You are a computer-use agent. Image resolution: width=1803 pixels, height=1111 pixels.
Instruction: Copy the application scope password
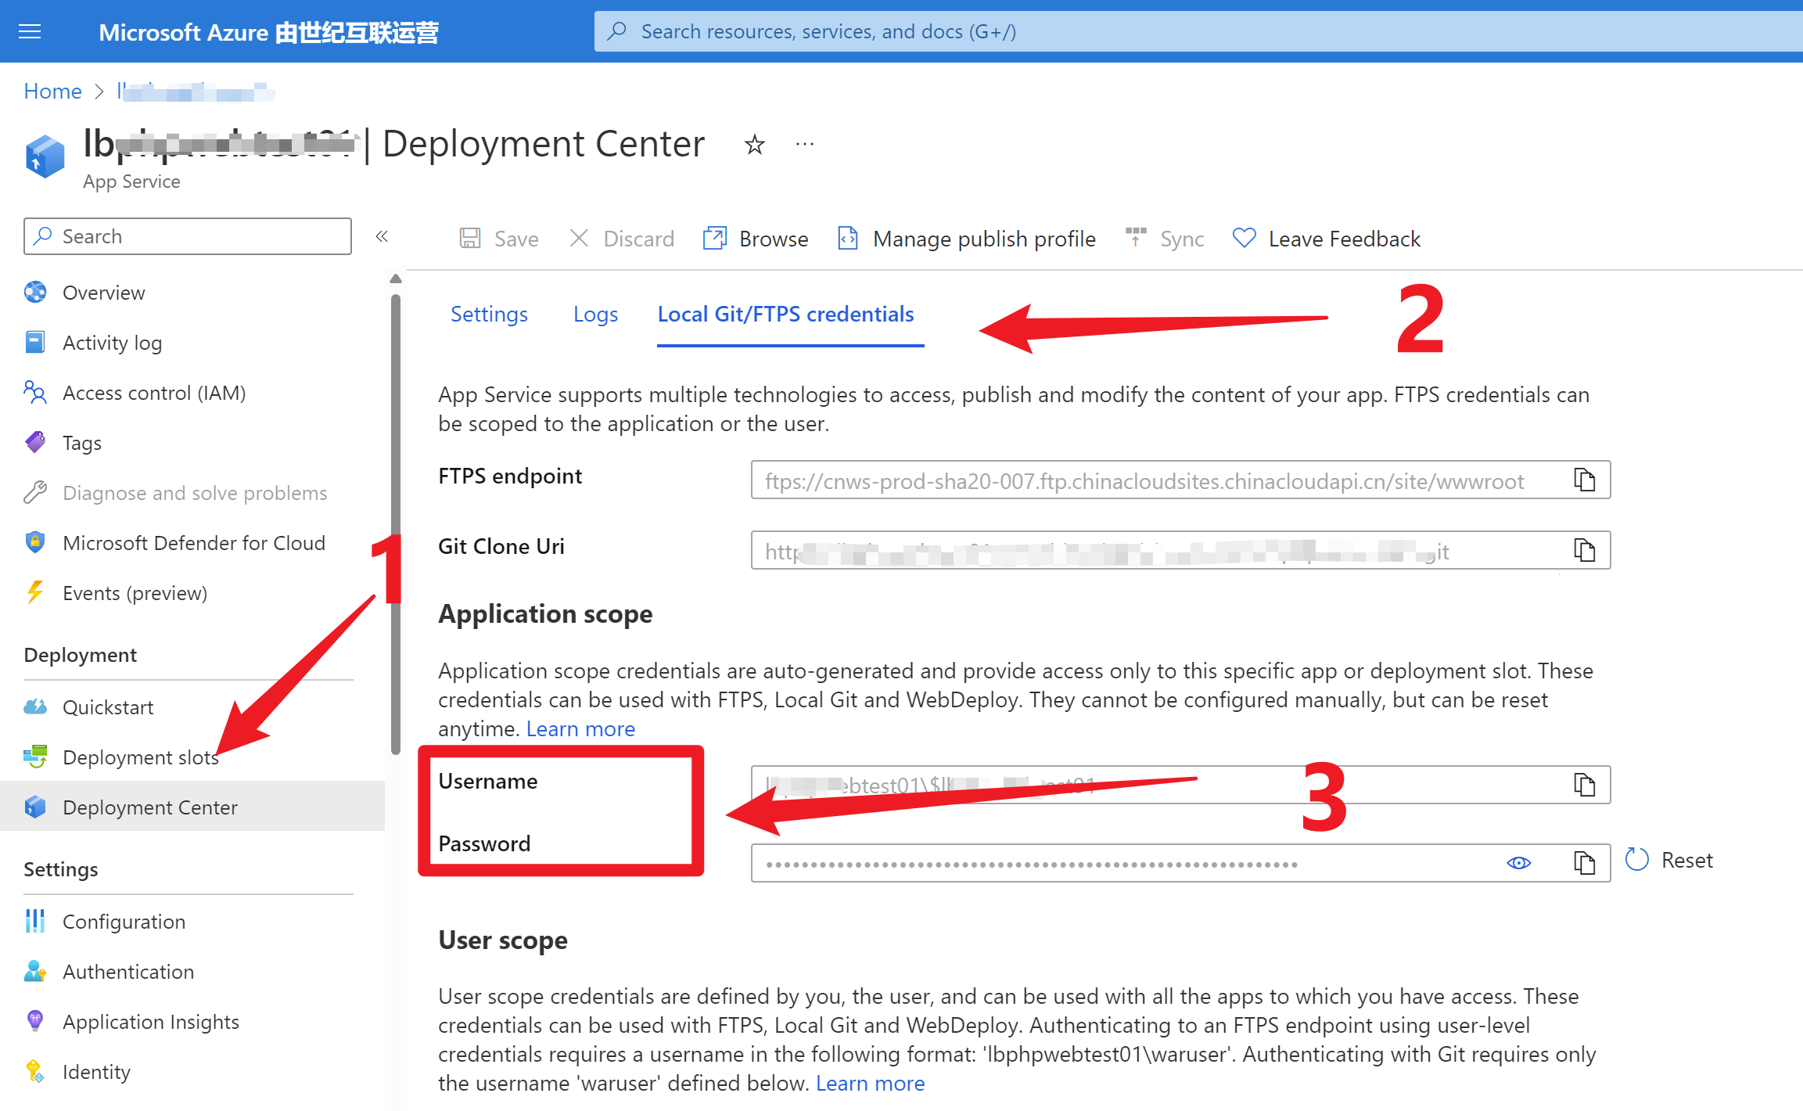click(1584, 863)
